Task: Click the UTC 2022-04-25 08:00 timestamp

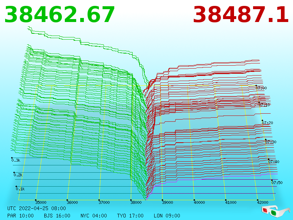Action: point(37,208)
